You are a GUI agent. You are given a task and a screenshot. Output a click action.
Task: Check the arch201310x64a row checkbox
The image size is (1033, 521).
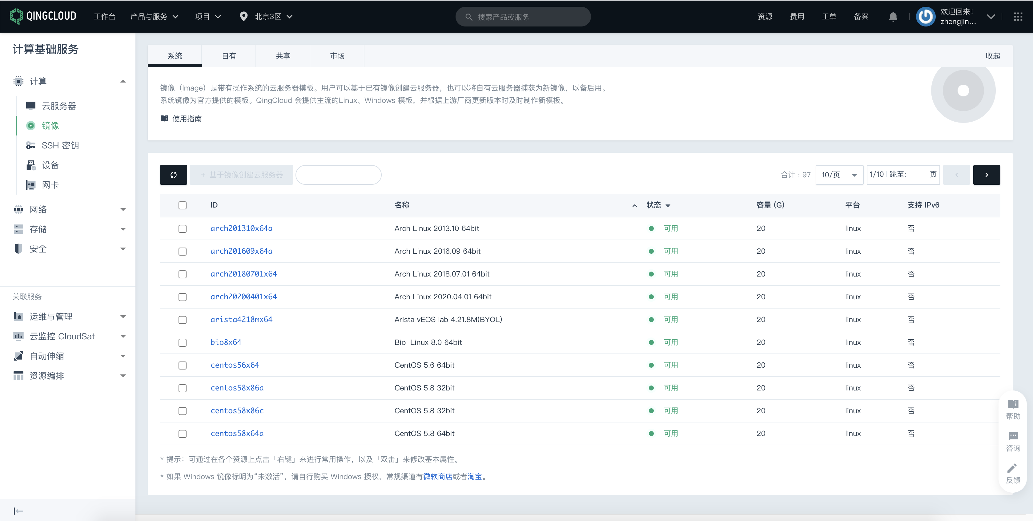pyautogui.click(x=183, y=228)
